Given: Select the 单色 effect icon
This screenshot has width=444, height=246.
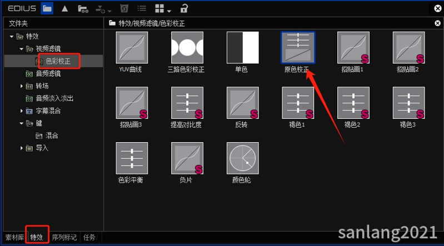Looking at the screenshot, I should coord(243,48).
